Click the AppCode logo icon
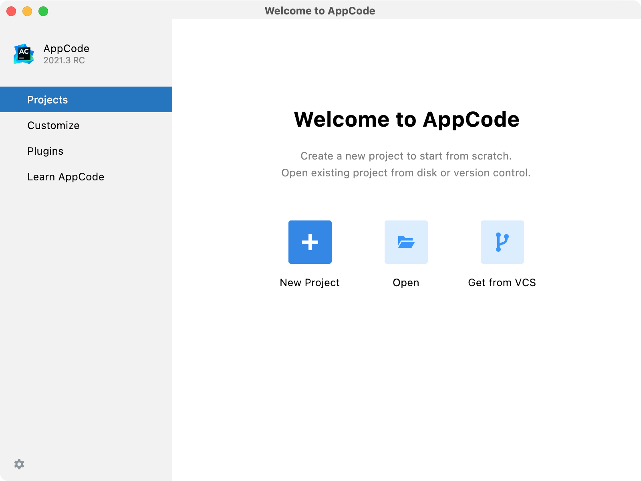The height and width of the screenshot is (481, 641). [x=24, y=54]
